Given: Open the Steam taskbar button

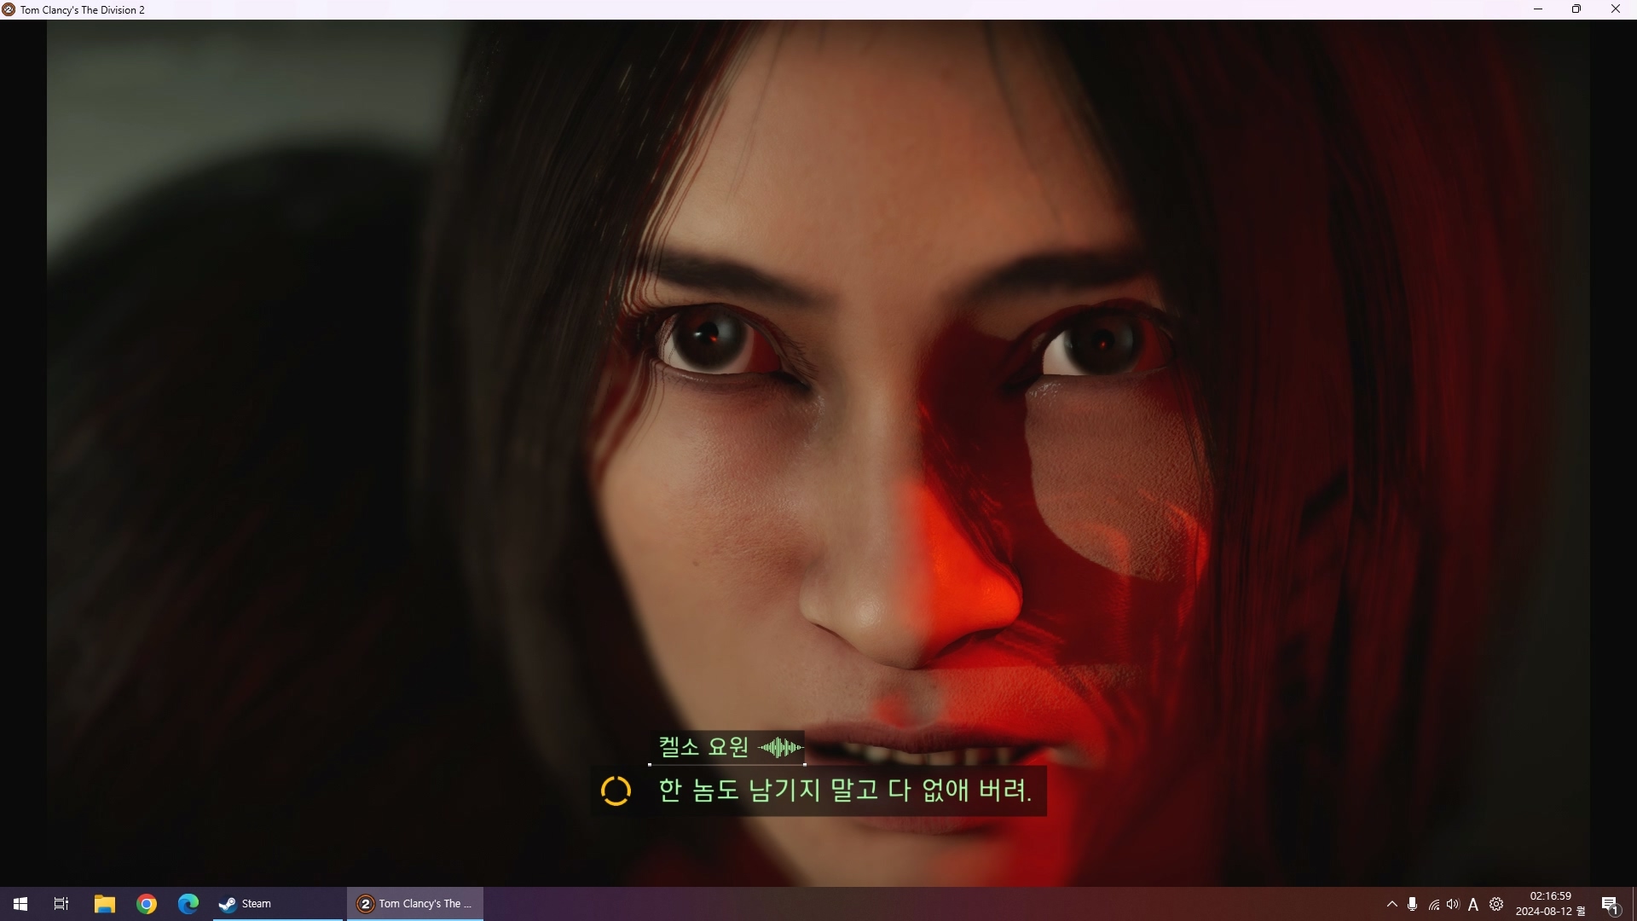Looking at the screenshot, I should click(x=277, y=904).
